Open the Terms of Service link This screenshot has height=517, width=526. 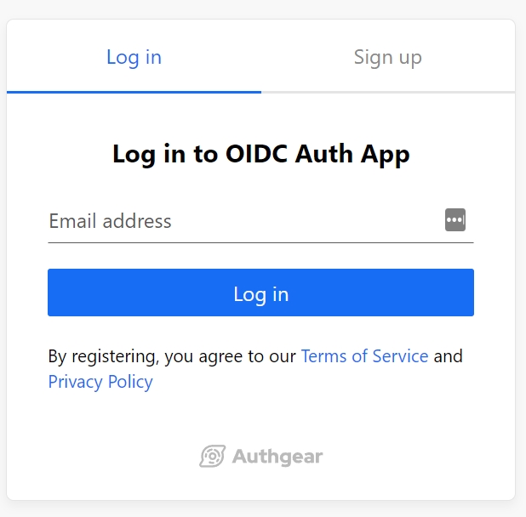point(364,355)
